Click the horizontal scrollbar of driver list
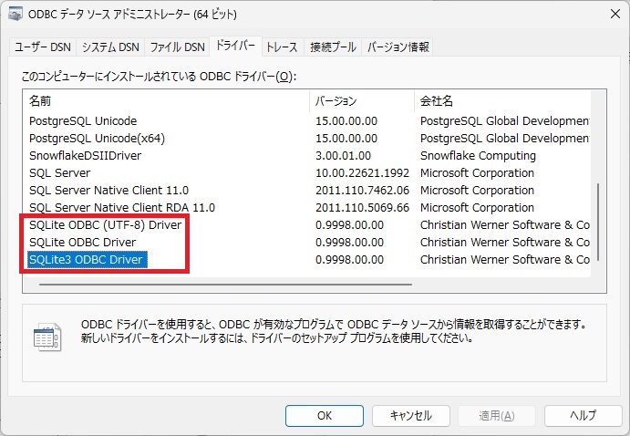The image size is (630, 436). coord(225,285)
